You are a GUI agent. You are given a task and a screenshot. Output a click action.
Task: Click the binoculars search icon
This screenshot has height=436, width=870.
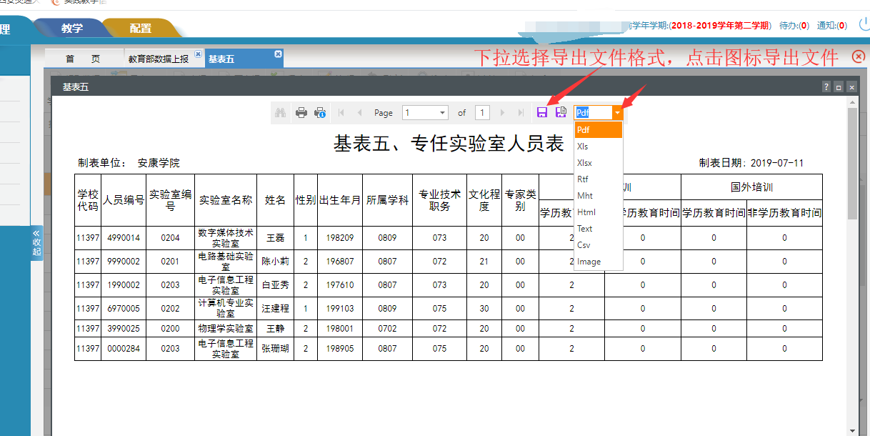coord(281,113)
